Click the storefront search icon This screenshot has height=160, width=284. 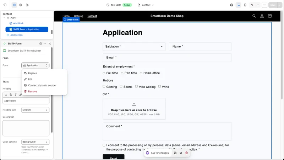[x=254, y=16]
